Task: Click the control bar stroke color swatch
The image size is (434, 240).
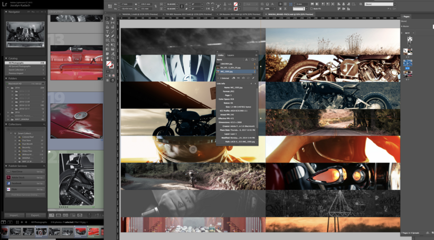Action: point(235,9)
